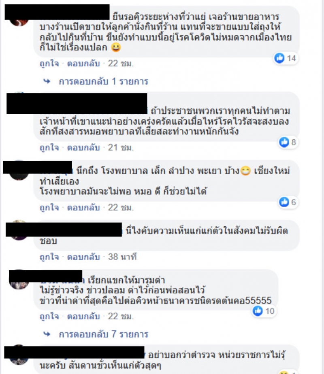Reply to the 21 ชม. comment
Image resolution: width=324 pixels, height=374 pixels.
(83, 148)
